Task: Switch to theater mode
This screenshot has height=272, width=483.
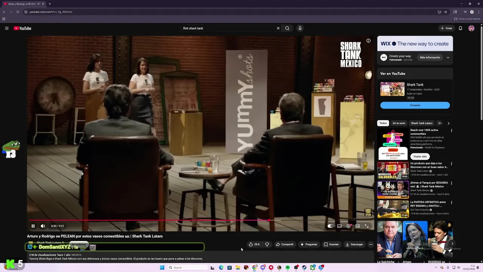Action: 357,226
